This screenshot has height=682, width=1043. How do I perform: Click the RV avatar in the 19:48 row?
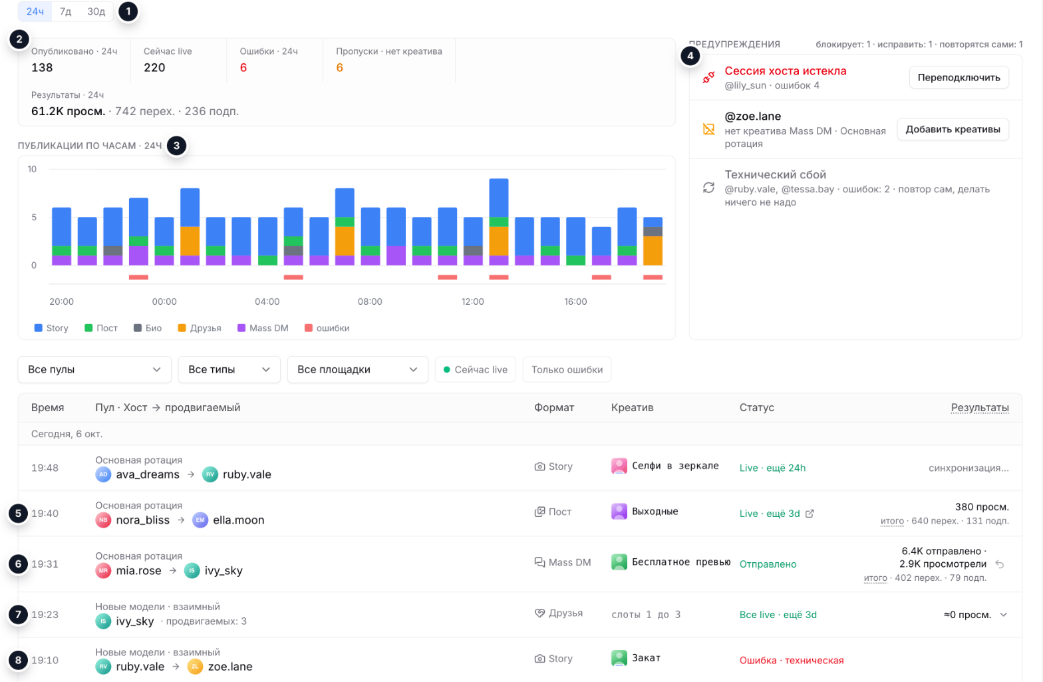[x=210, y=474]
